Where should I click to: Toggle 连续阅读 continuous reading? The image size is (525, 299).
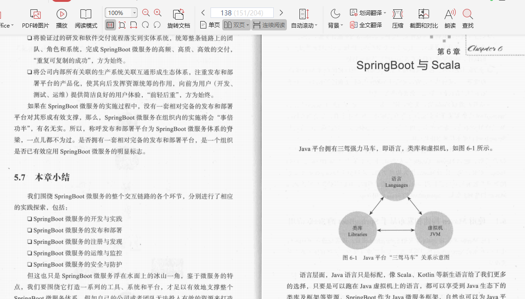click(269, 25)
